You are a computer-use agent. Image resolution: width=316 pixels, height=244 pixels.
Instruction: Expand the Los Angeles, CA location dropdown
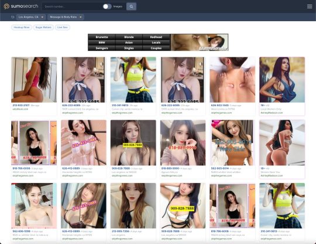click(x=31, y=17)
